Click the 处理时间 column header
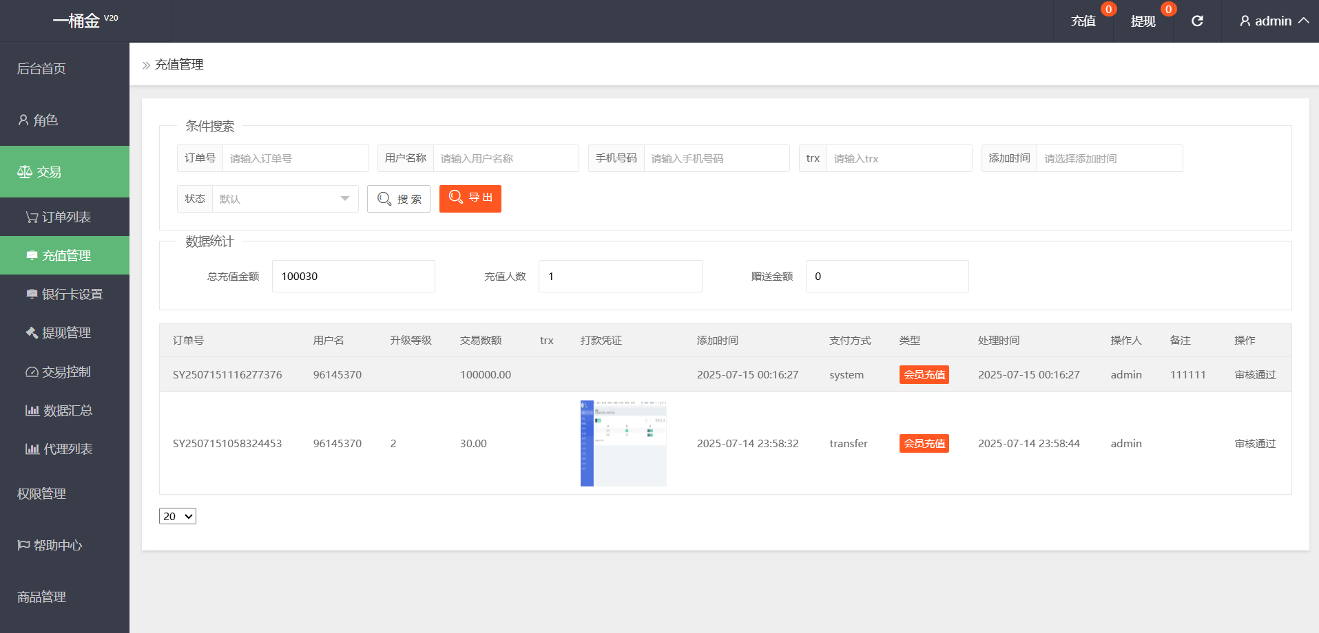 999,340
